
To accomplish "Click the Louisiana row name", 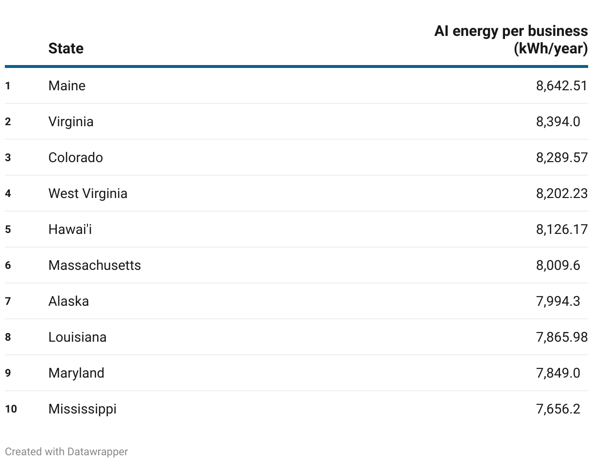I will [77, 337].
